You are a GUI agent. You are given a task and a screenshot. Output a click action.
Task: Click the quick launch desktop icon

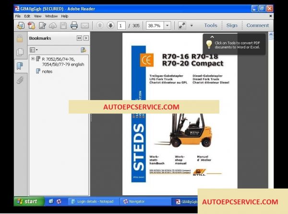pos(51,202)
